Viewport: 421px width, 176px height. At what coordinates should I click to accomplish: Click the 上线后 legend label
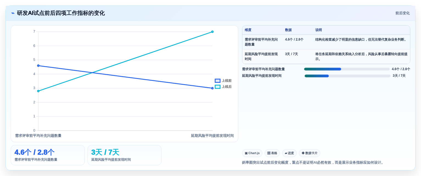pos(227,87)
